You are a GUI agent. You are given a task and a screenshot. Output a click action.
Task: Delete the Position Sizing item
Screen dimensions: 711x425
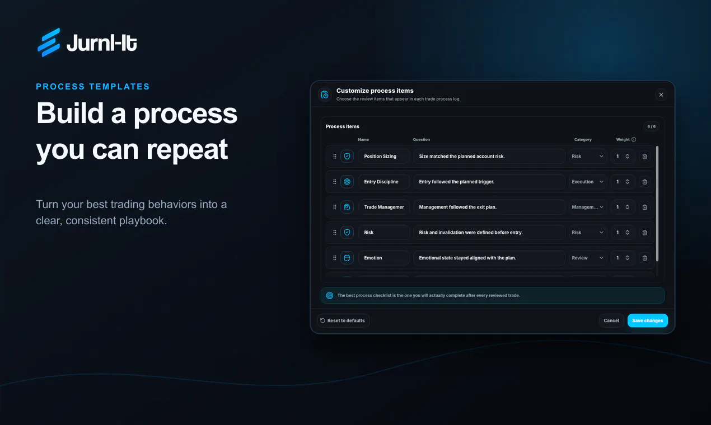coord(644,157)
